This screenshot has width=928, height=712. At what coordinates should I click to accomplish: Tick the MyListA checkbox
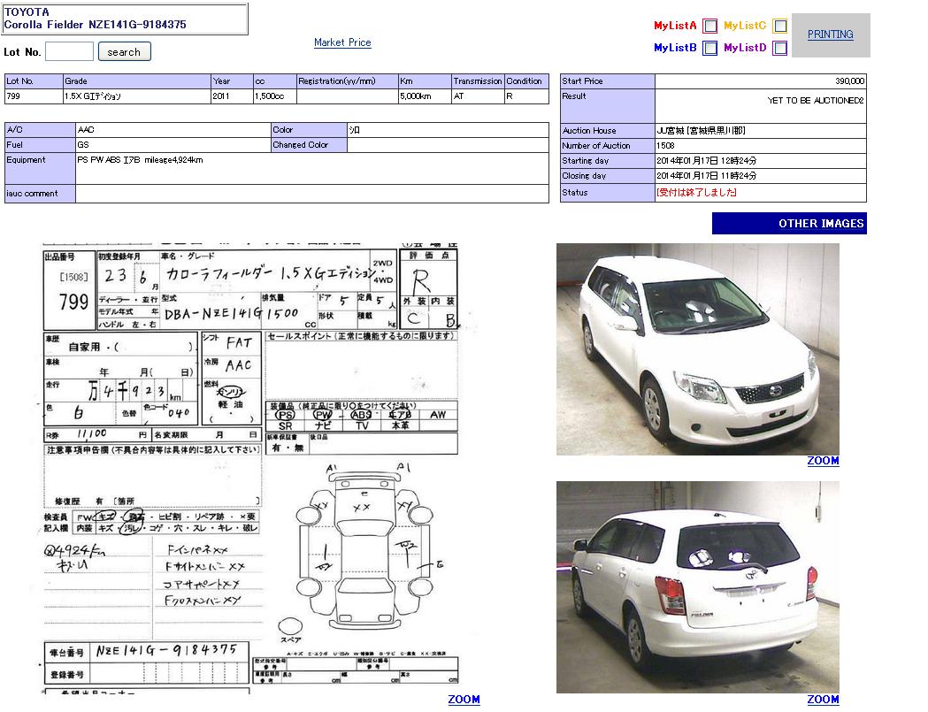(x=709, y=27)
